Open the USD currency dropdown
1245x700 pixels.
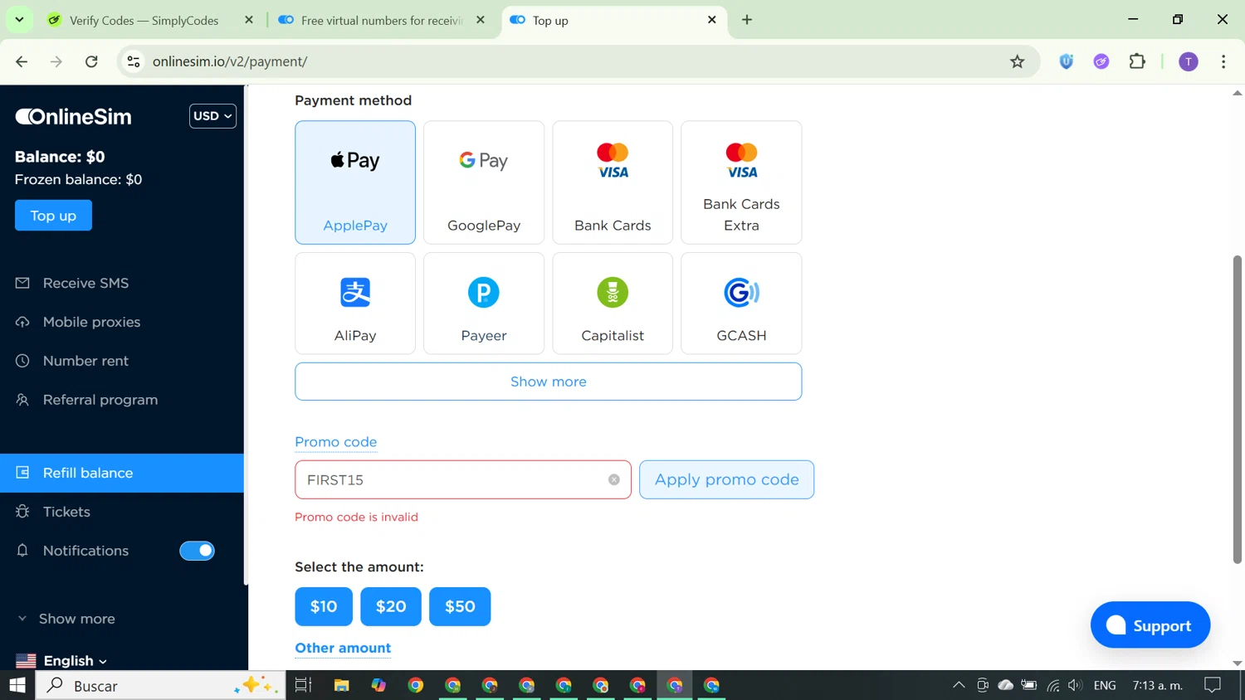212,116
